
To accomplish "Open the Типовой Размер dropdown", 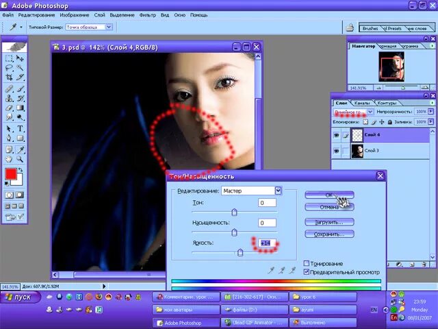I will click(109, 27).
